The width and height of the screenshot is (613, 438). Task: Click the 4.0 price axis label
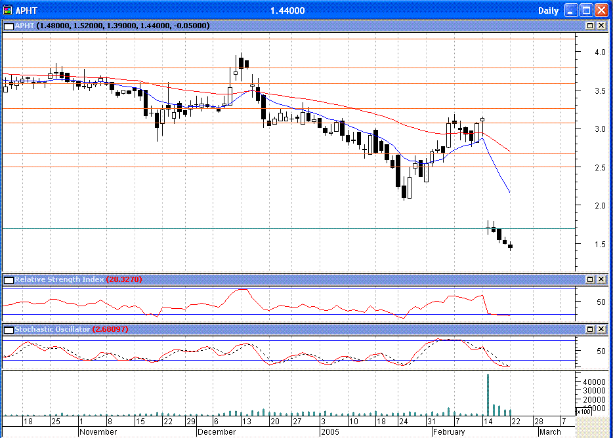click(600, 52)
